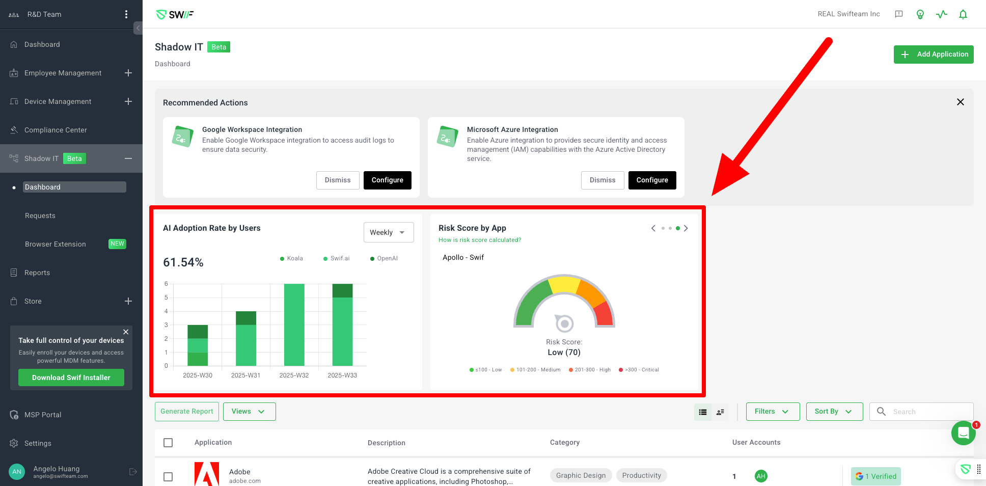The height and width of the screenshot is (486, 986).
Task: Expand the Filters dropdown
Action: tap(772, 412)
